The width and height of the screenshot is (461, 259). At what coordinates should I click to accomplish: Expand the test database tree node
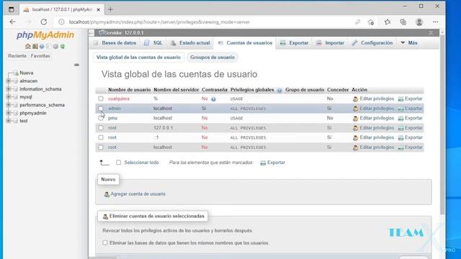point(9,121)
